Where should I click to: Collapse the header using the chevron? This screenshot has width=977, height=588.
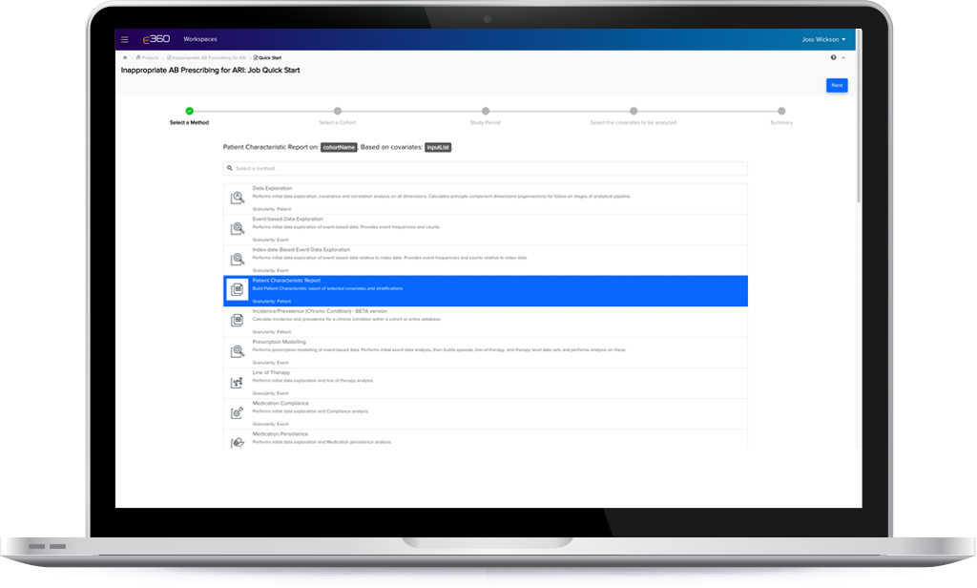[843, 58]
